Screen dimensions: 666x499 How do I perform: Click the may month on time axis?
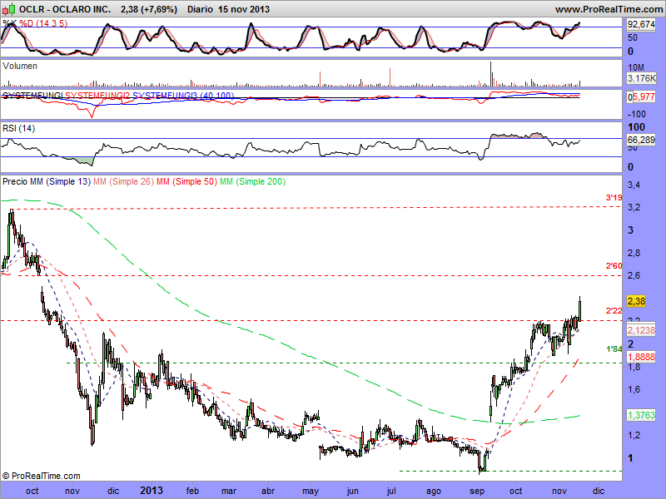311,492
